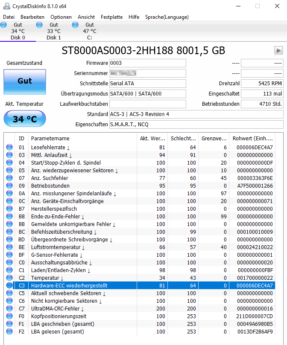Click status circle of C2 Temperatur row
This screenshot has width=287, height=345.
point(9,278)
